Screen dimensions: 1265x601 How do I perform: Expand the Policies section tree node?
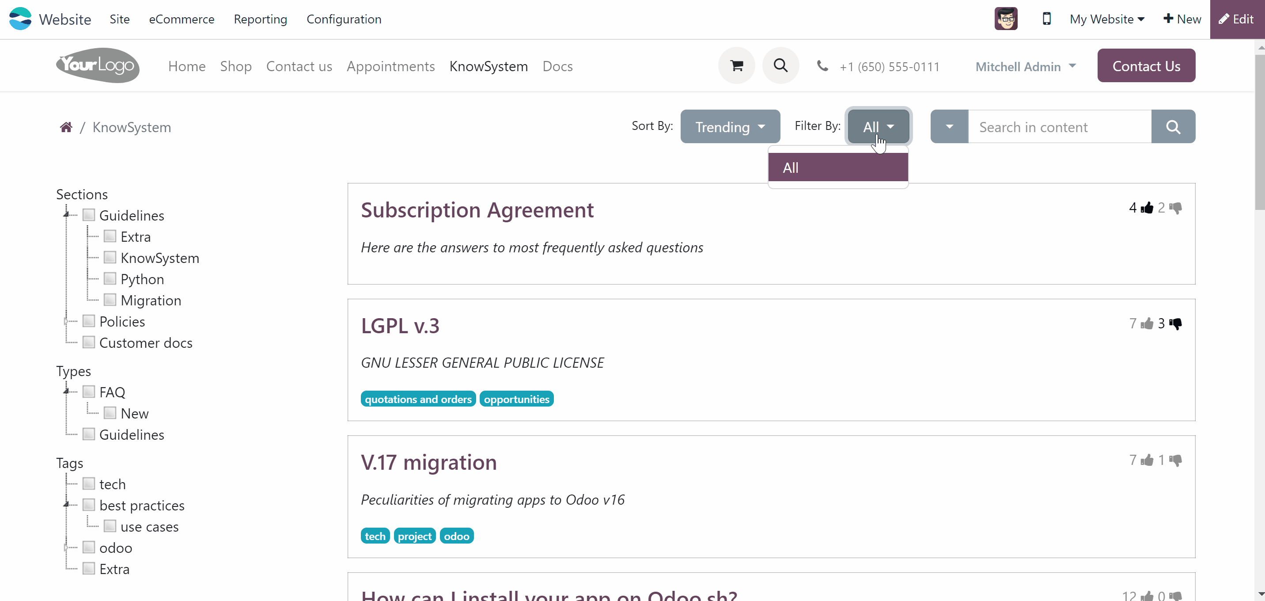coord(66,321)
